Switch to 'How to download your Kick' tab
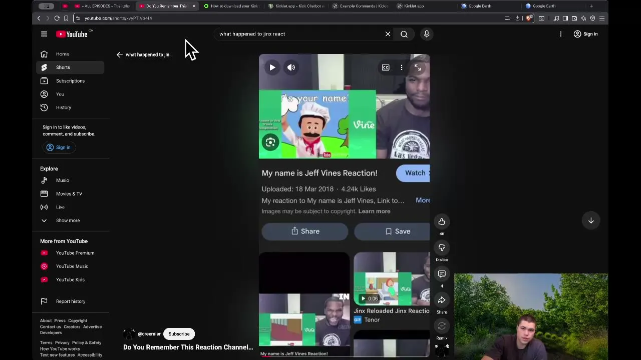This screenshot has height=360, width=641. coord(231,6)
